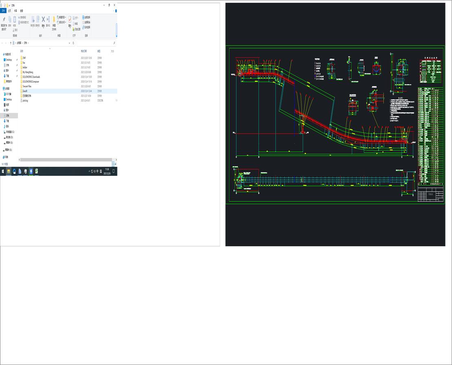Open the address bar history dropdown arrow

69,43
